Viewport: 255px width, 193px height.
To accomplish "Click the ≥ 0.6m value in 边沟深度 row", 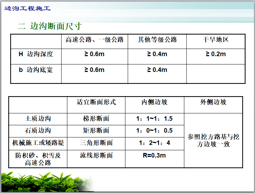I will pyautogui.click(x=94, y=54).
